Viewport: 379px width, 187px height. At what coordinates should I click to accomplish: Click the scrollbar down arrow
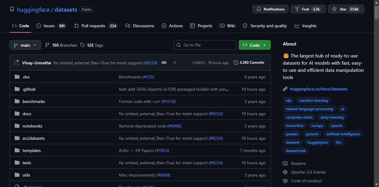pos(377,184)
